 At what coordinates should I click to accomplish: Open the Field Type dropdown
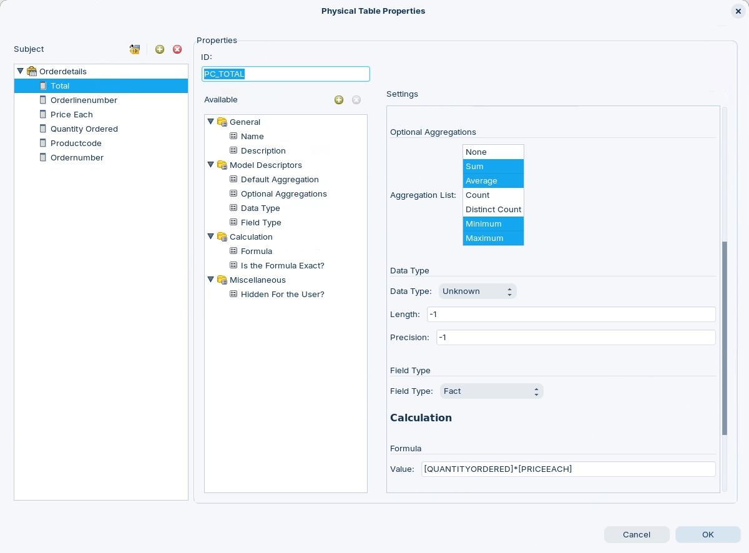[491, 391]
